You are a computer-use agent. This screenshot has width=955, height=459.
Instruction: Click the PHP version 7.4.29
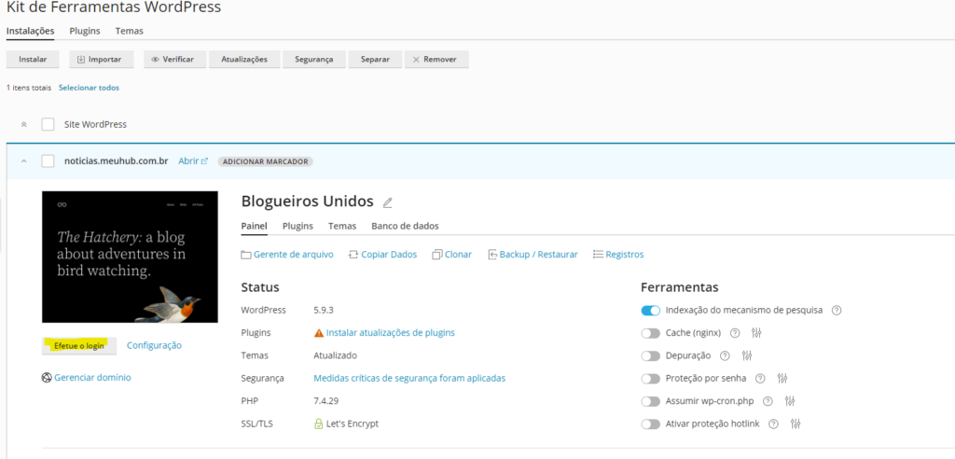pos(325,401)
